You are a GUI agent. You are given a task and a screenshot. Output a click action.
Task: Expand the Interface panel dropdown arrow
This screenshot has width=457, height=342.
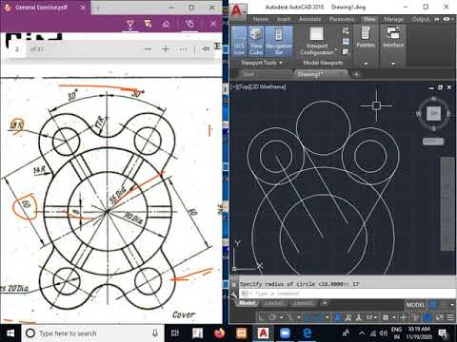pyautogui.click(x=393, y=64)
